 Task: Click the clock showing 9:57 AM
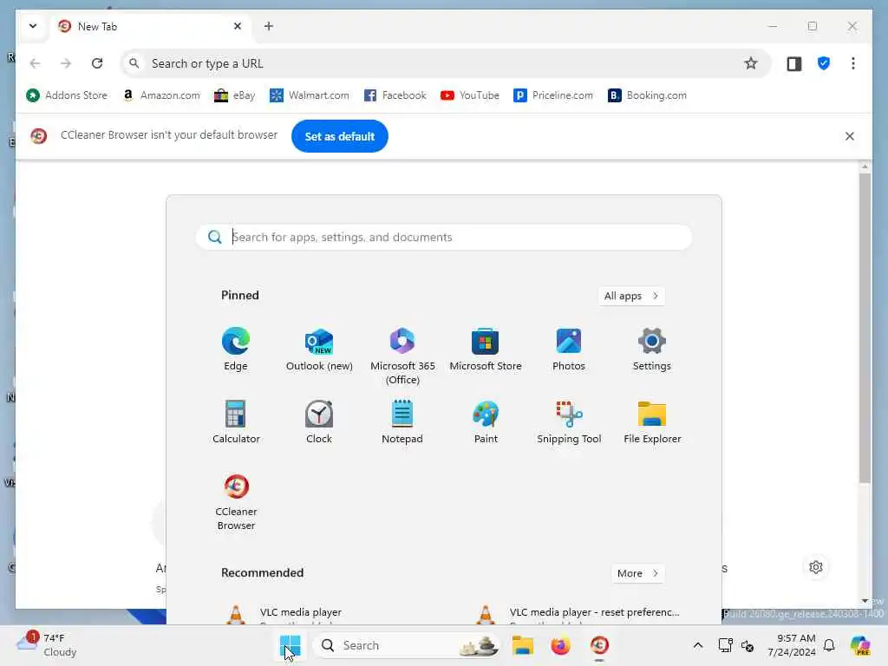click(791, 645)
